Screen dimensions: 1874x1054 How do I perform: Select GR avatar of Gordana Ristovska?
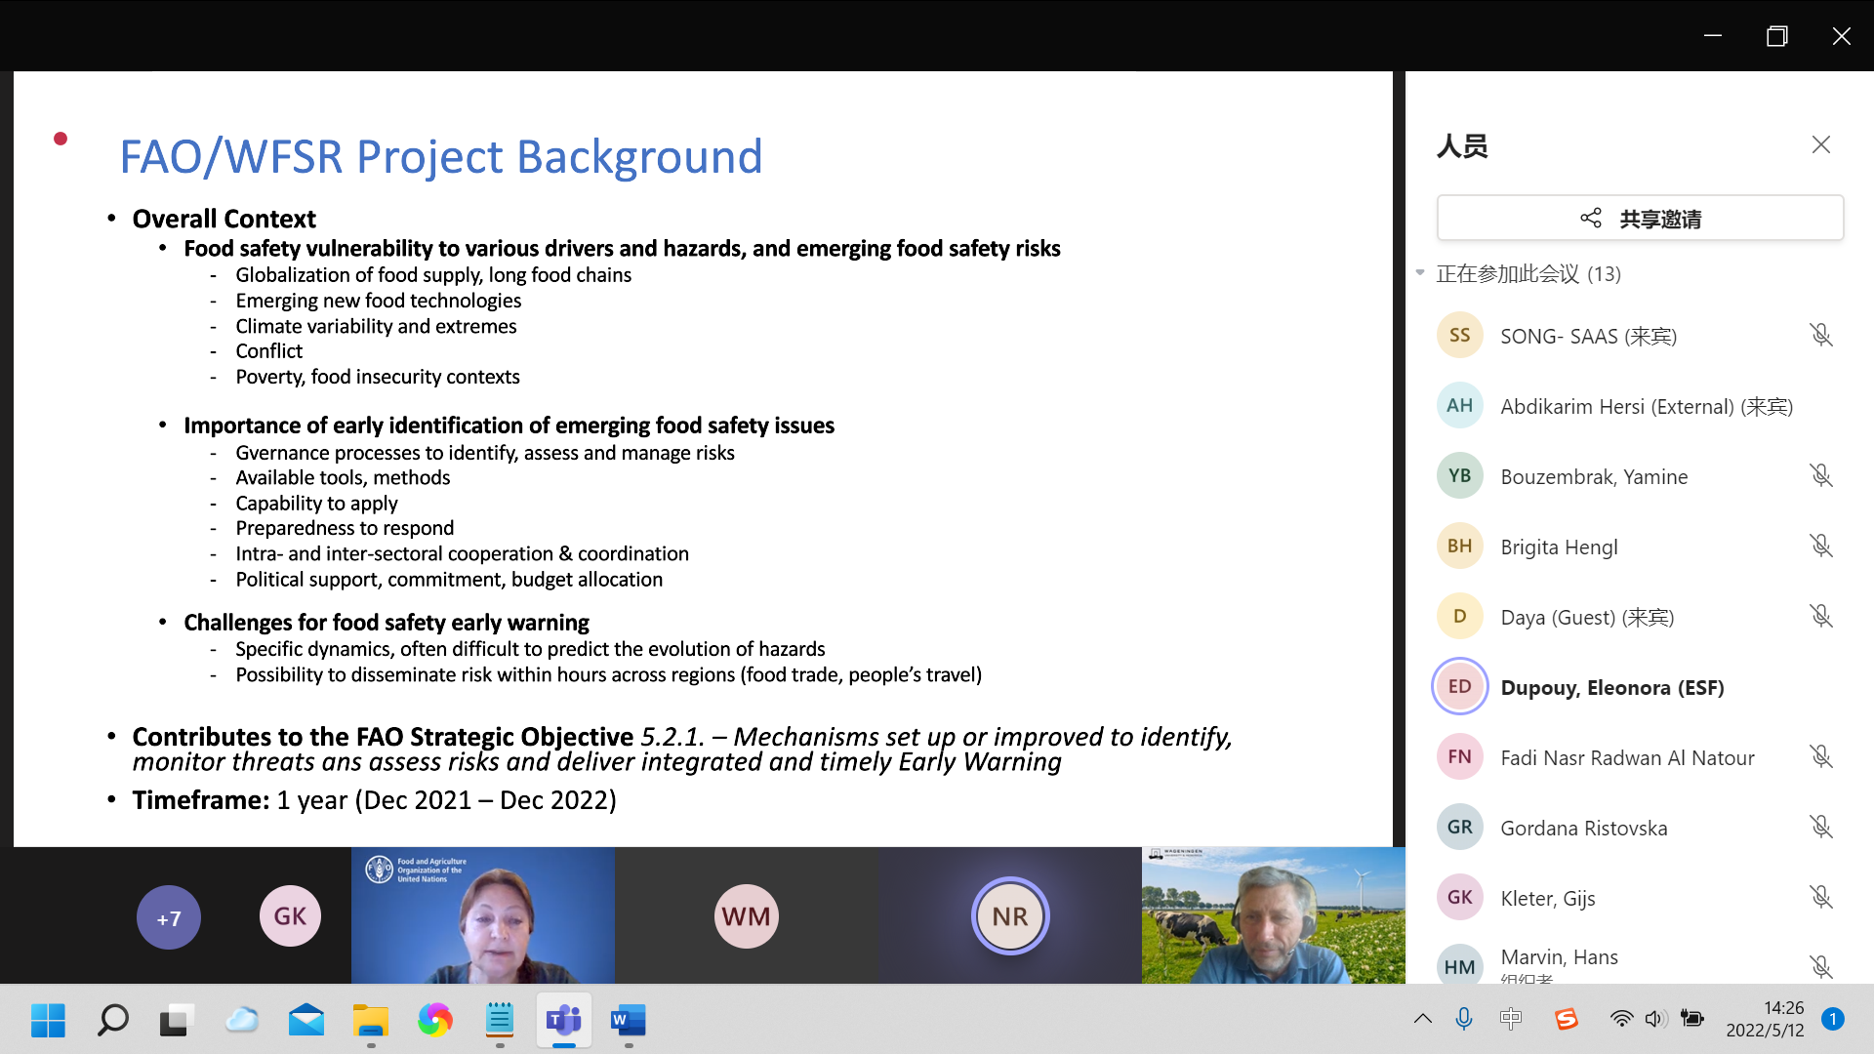pyautogui.click(x=1459, y=827)
